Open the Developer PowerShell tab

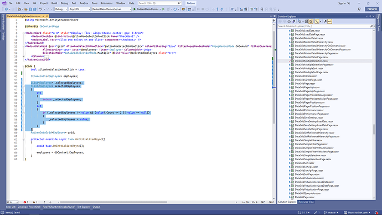pyautogui.click(x=29, y=207)
